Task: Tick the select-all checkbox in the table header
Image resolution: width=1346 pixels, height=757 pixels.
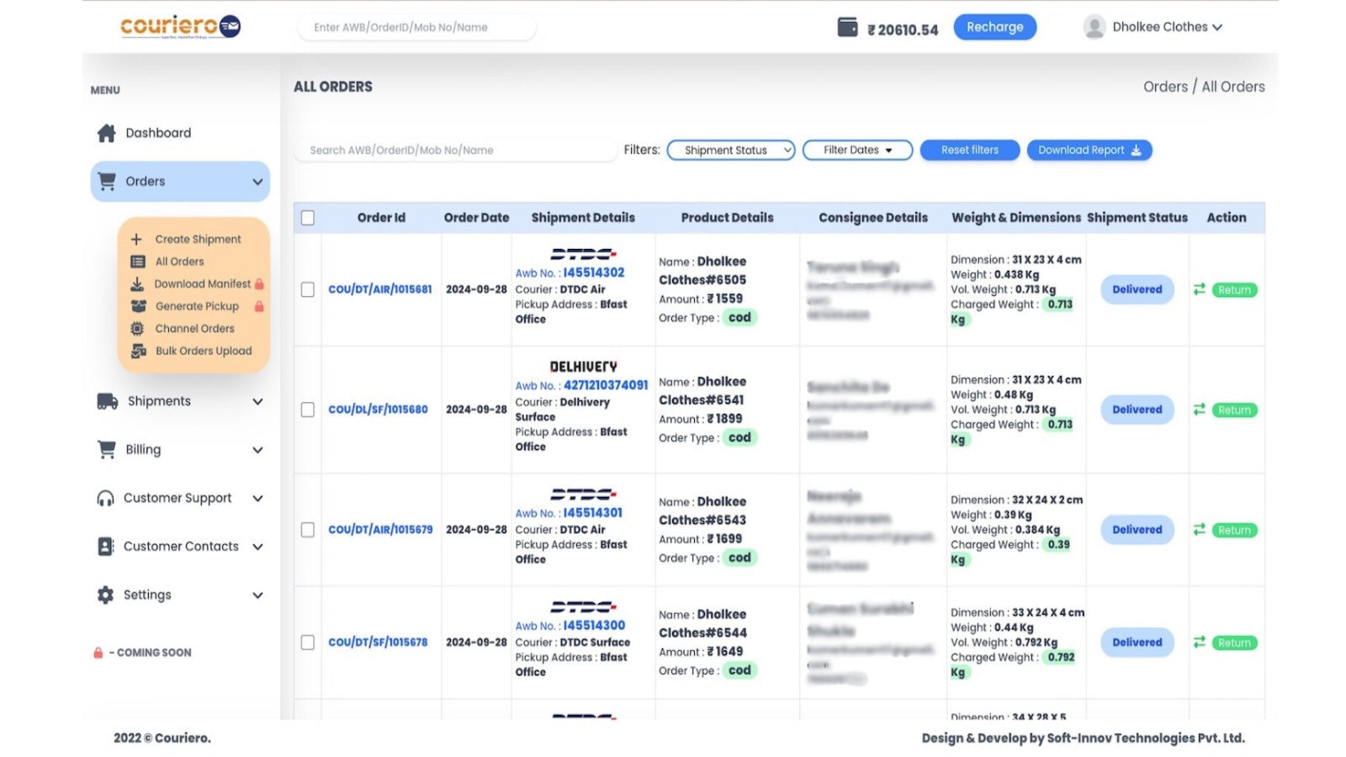Action: pyautogui.click(x=307, y=217)
